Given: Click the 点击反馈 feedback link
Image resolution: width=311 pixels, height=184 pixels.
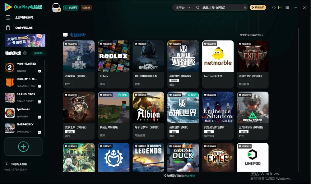Looking at the screenshot, I should pos(190,176).
